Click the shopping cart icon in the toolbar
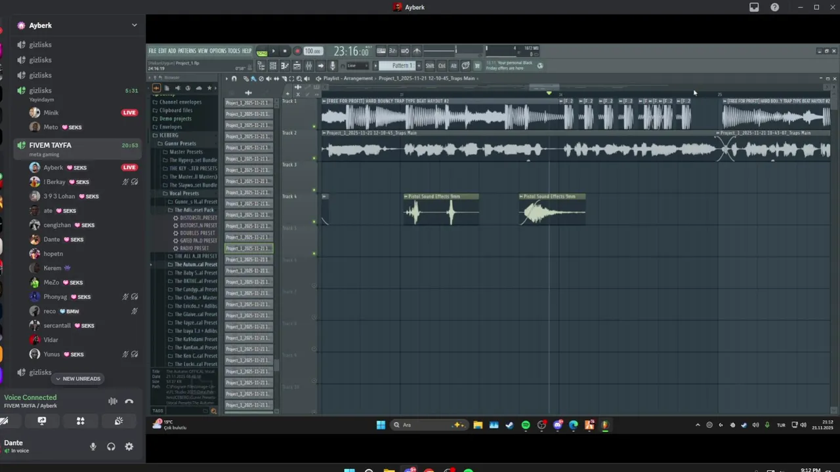Image resolution: width=840 pixels, height=472 pixels. (x=477, y=66)
